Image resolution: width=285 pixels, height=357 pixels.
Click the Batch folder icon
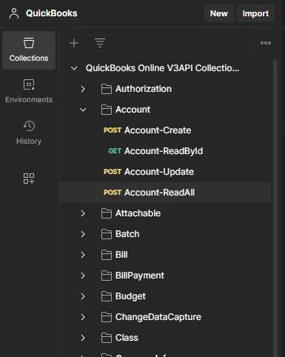107,234
